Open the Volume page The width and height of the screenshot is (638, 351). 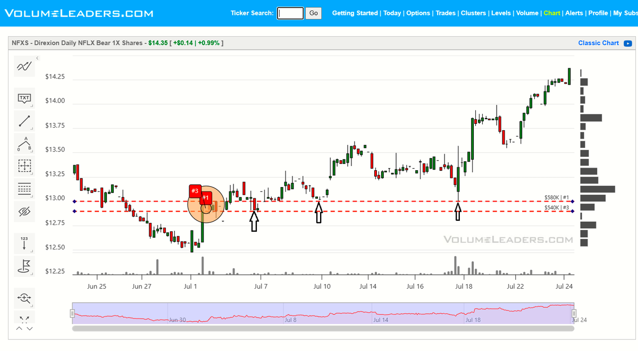pos(527,13)
